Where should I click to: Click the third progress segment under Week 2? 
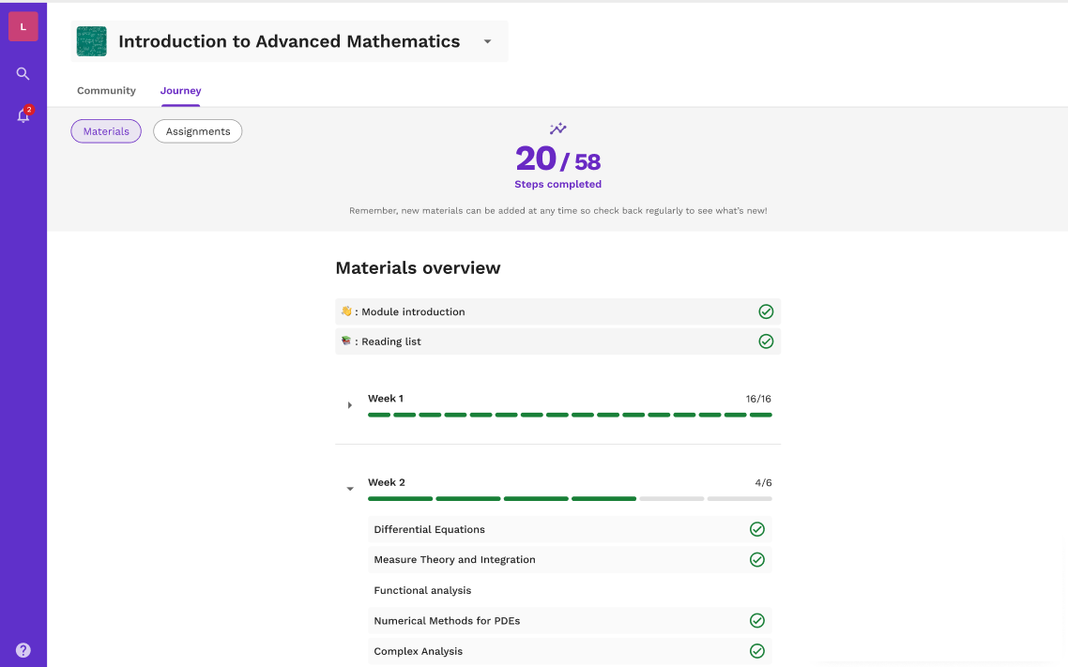click(536, 498)
